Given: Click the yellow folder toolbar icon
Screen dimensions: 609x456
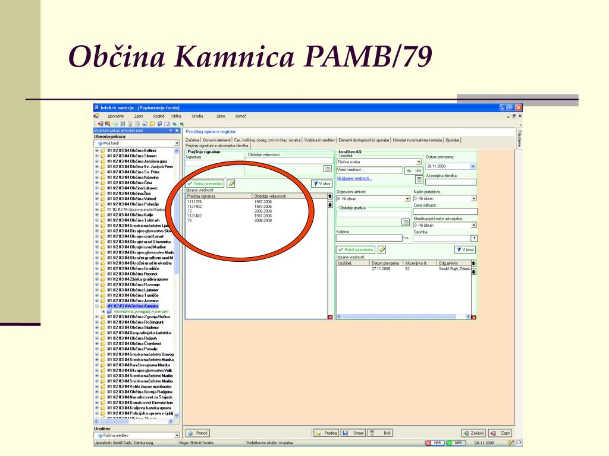Looking at the screenshot, I should pos(153,123).
